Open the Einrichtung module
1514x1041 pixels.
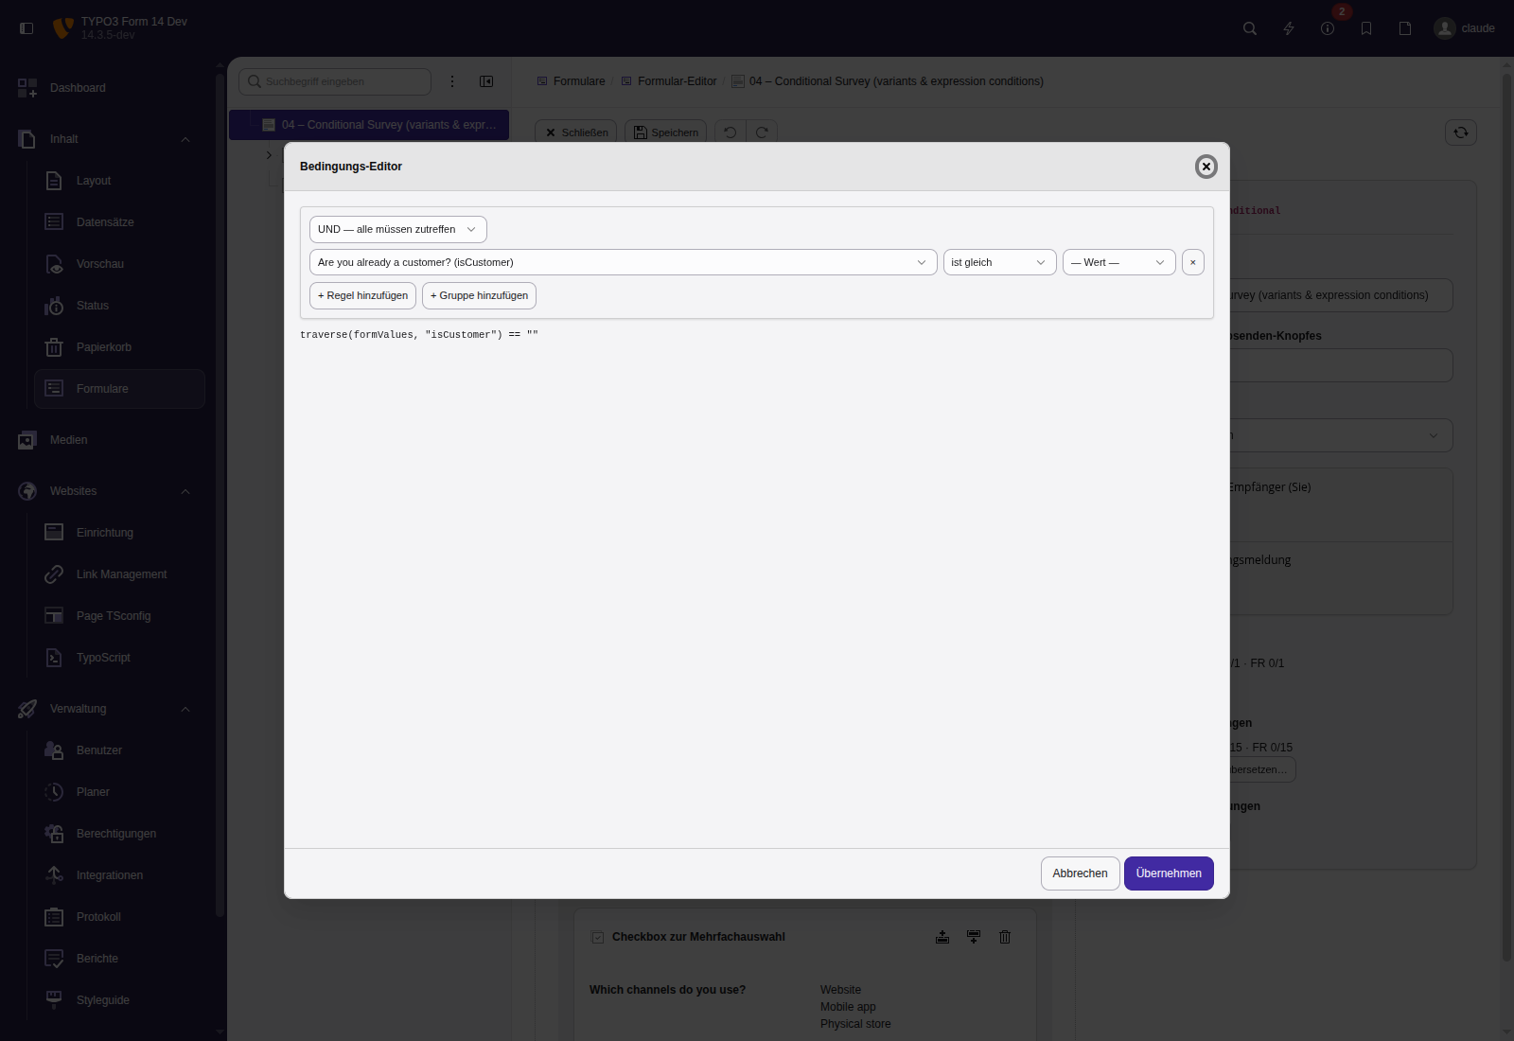click(x=119, y=533)
